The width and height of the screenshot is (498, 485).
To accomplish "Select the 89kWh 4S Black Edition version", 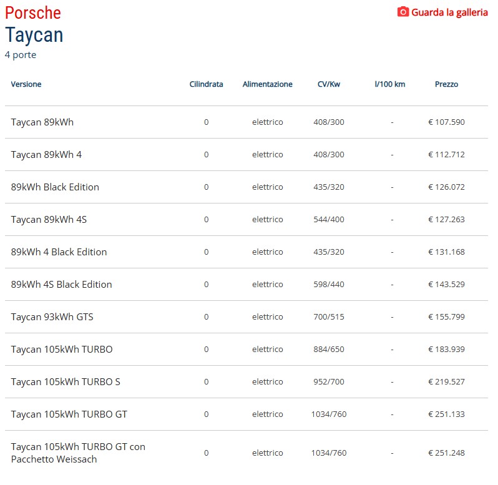I will coord(61,284).
